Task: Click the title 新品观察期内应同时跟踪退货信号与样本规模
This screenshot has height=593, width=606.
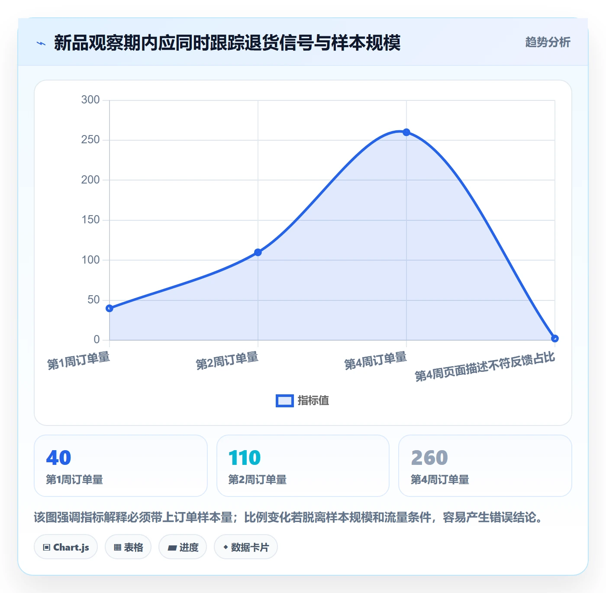Action: (227, 42)
